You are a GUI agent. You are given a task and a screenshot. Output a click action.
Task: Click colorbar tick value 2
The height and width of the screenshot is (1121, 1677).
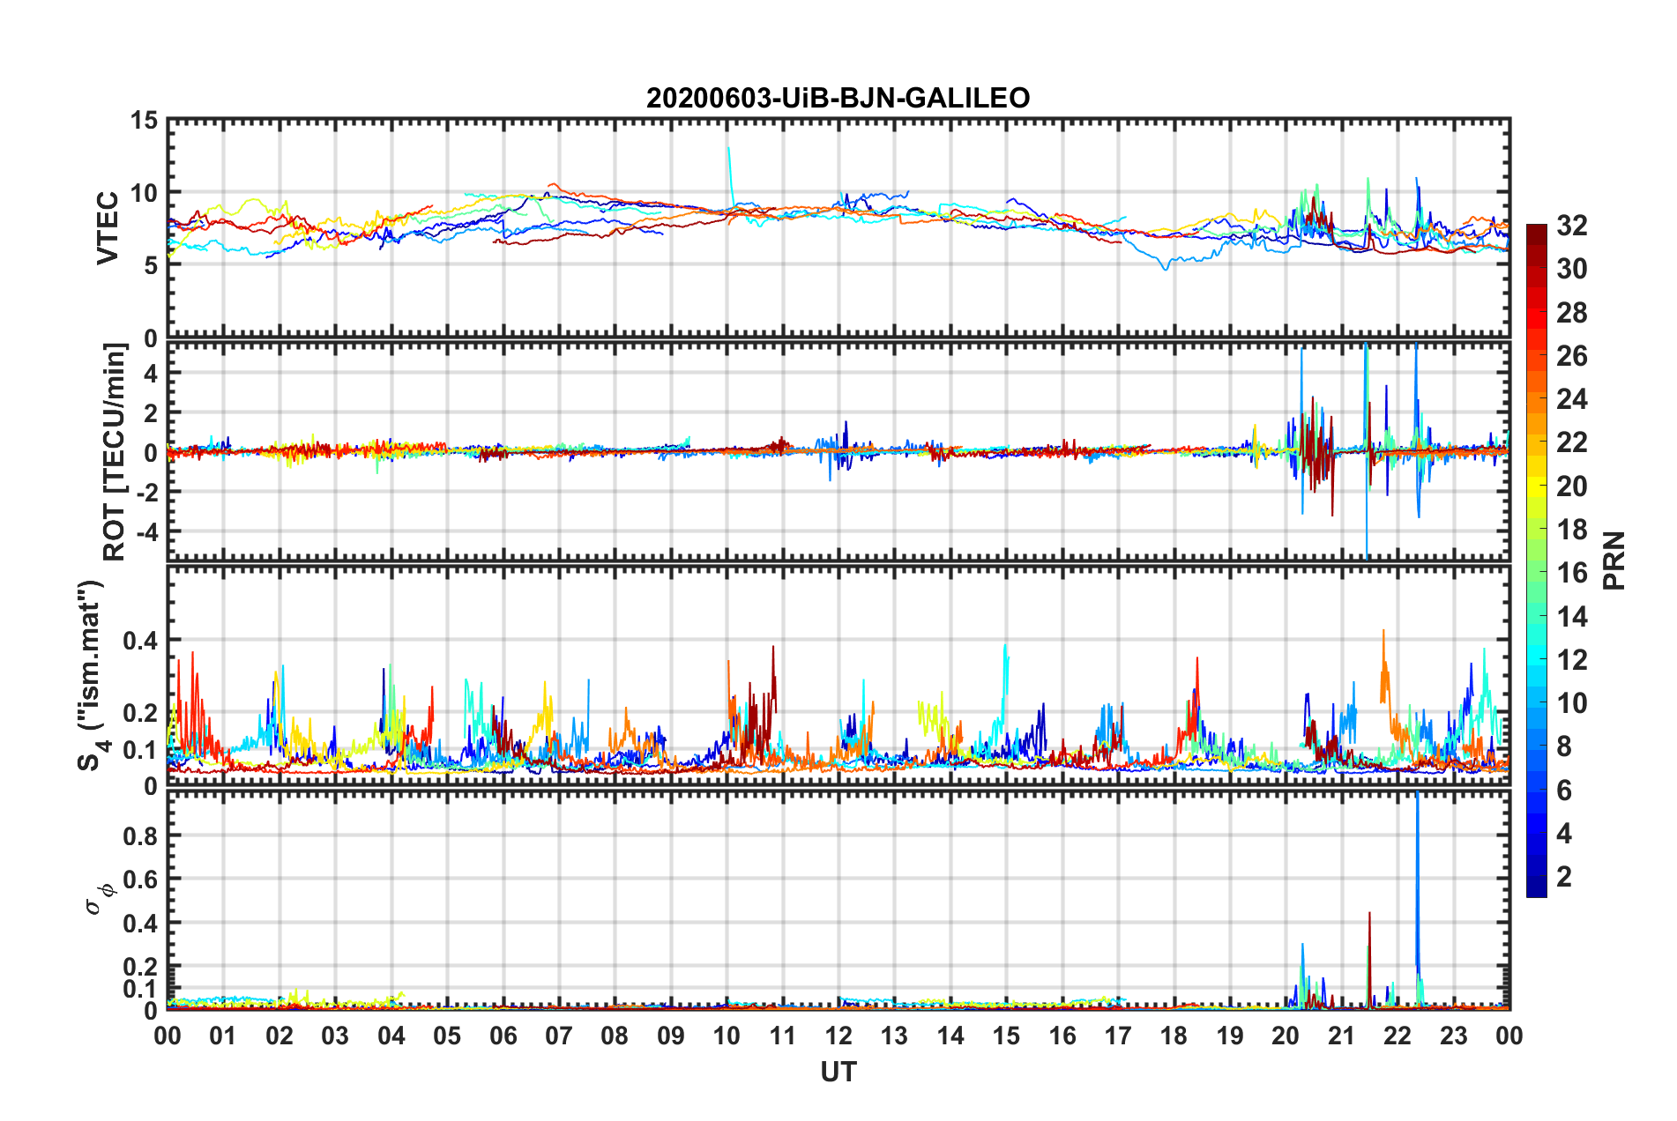[1564, 877]
